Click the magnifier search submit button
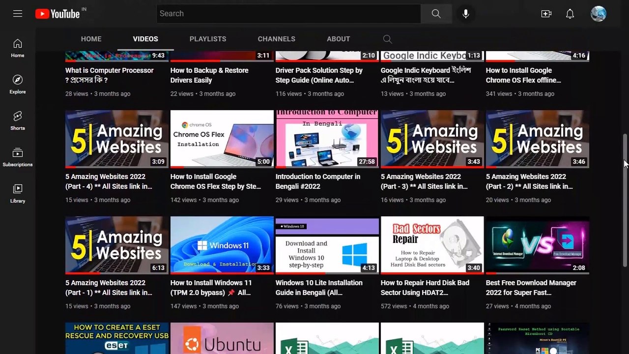Viewport: 629px width, 354px height. coord(436,14)
